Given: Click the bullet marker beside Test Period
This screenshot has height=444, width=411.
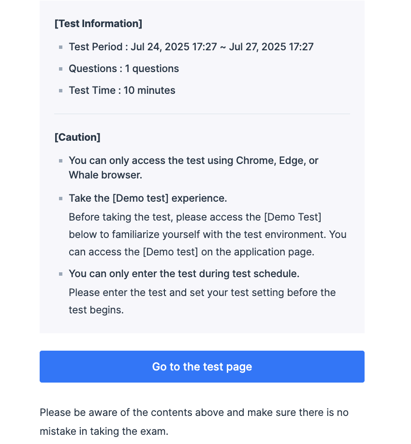Looking at the screenshot, I should pyautogui.click(x=60, y=47).
